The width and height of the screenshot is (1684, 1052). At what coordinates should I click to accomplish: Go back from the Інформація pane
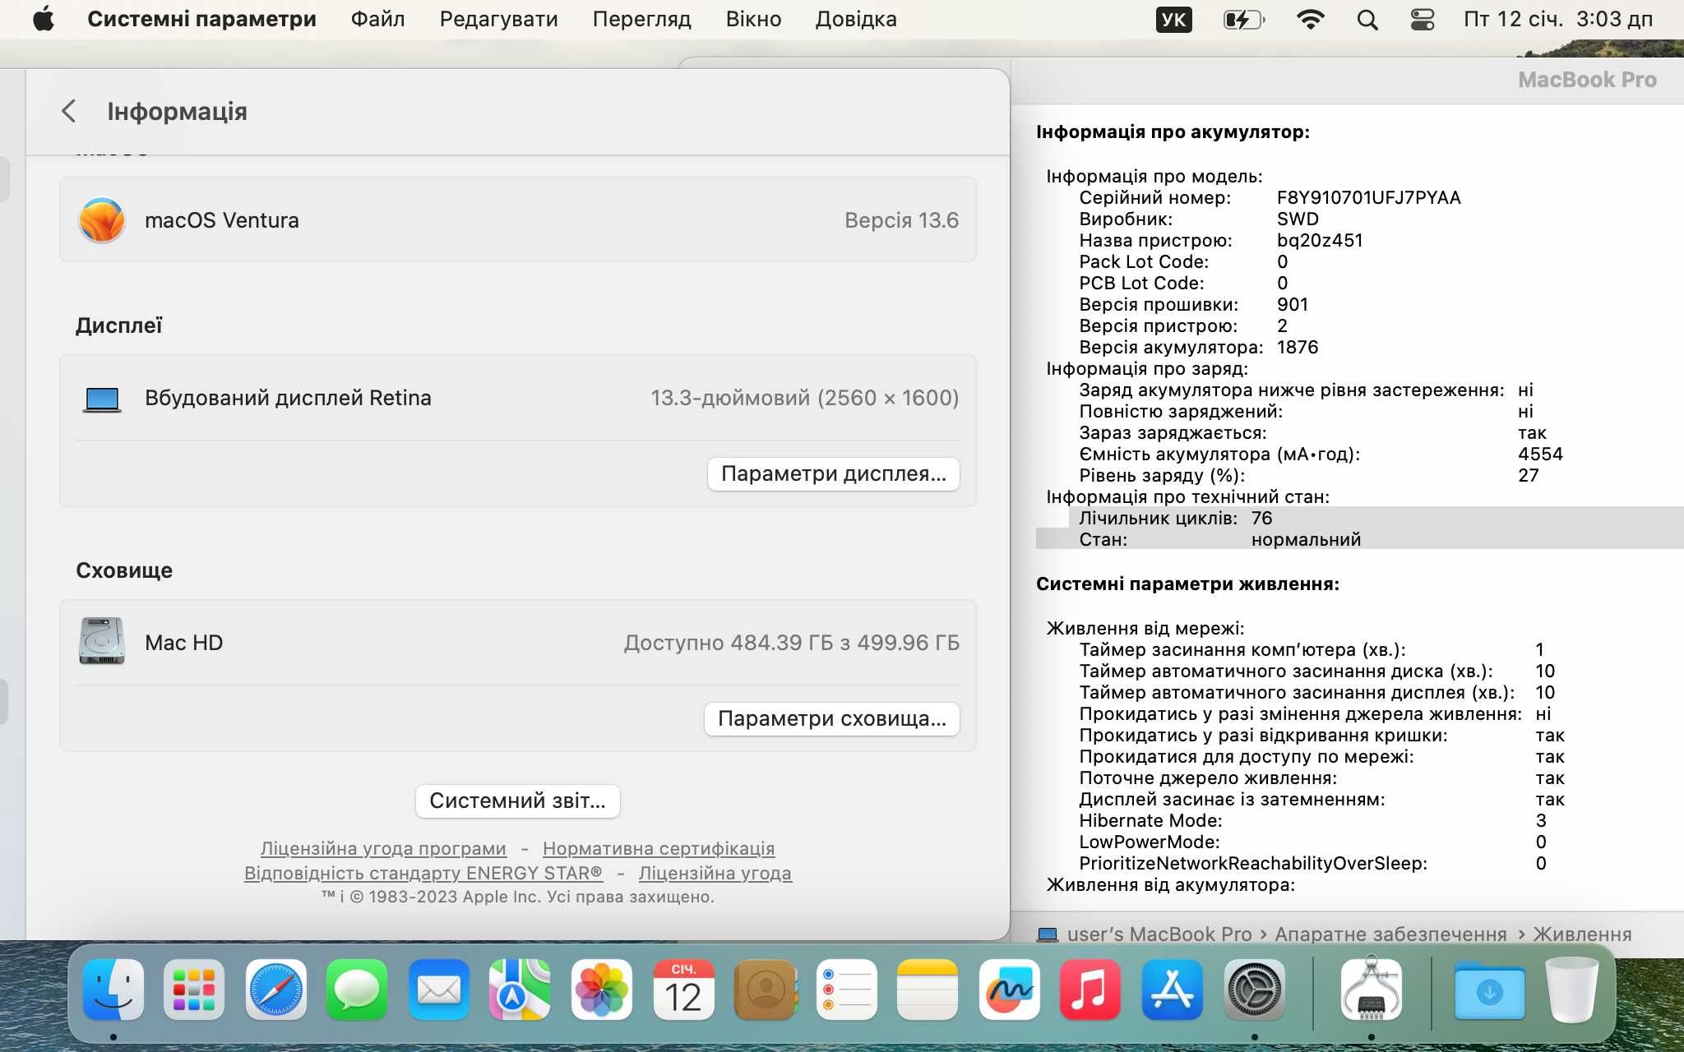coord(69,111)
